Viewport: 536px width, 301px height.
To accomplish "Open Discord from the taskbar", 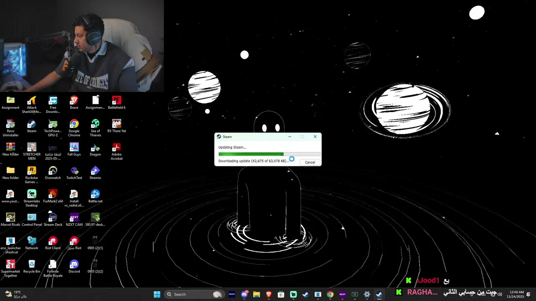I will [244, 294].
